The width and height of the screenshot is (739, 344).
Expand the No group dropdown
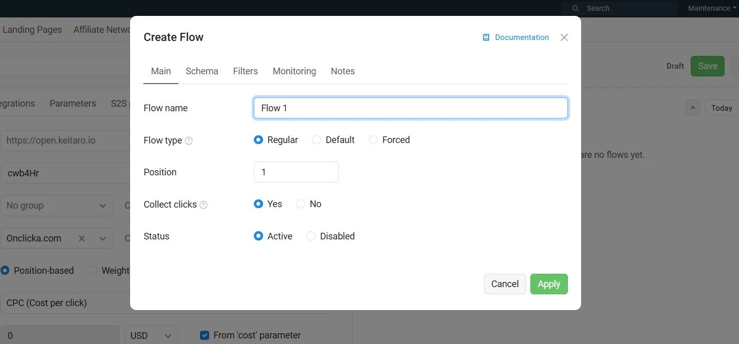(x=102, y=206)
